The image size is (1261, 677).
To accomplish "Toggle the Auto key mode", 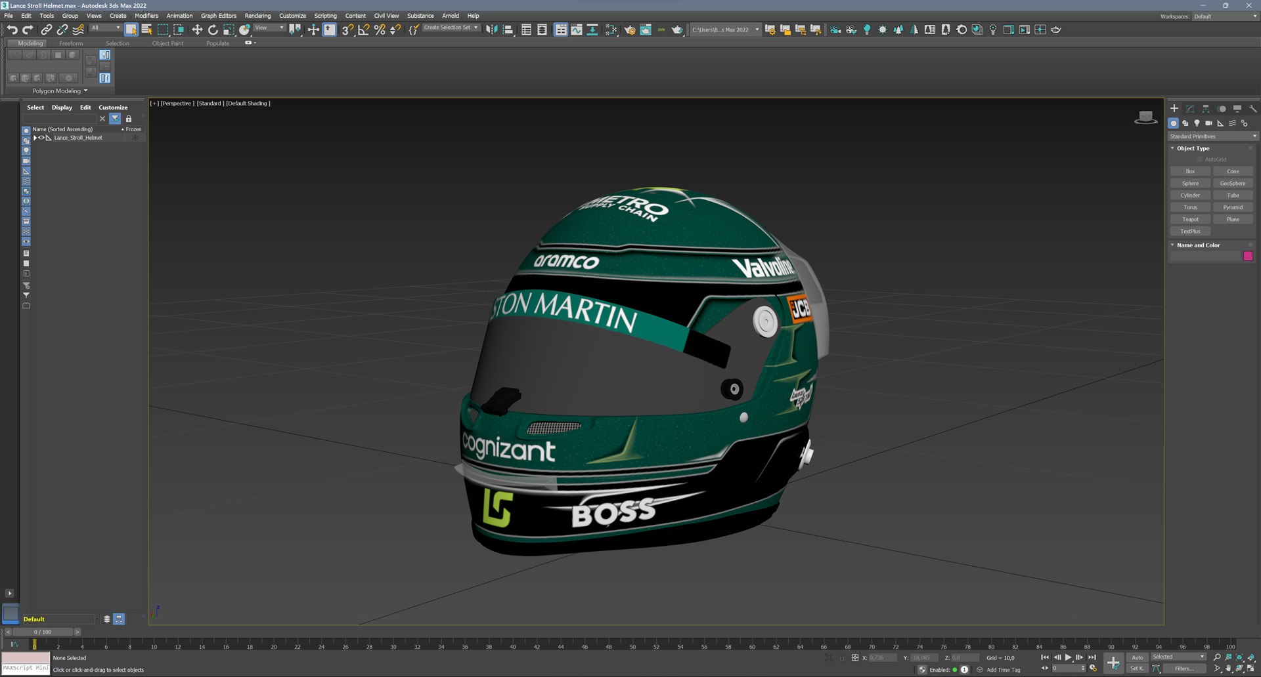I will tap(1137, 657).
